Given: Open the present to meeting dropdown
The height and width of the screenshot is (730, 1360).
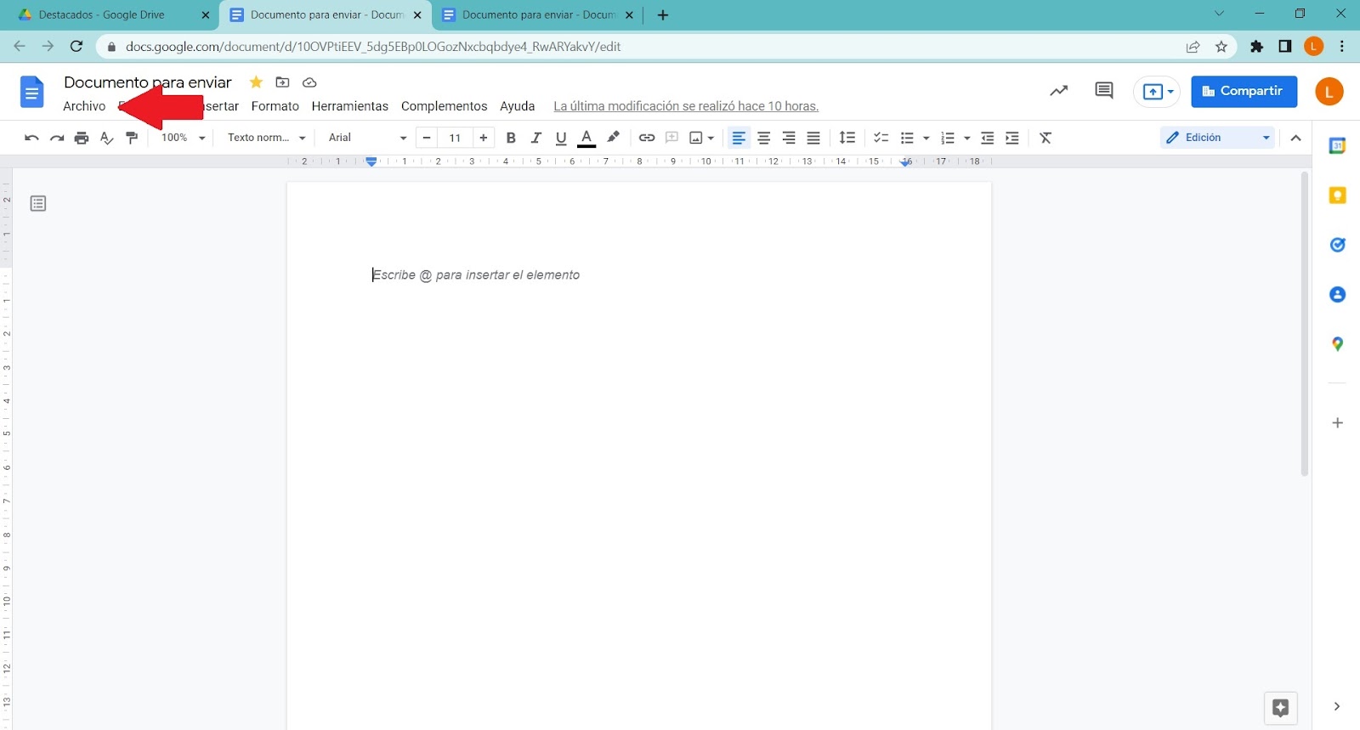Looking at the screenshot, I should (1157, 92).
